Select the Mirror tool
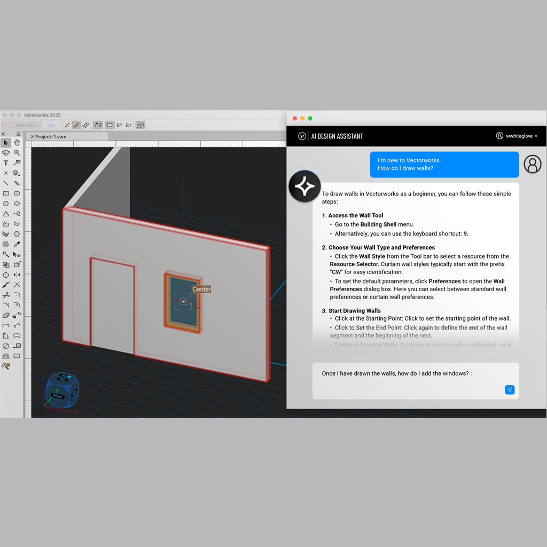Screen dimensions: 547x547 tap(17, 275)
